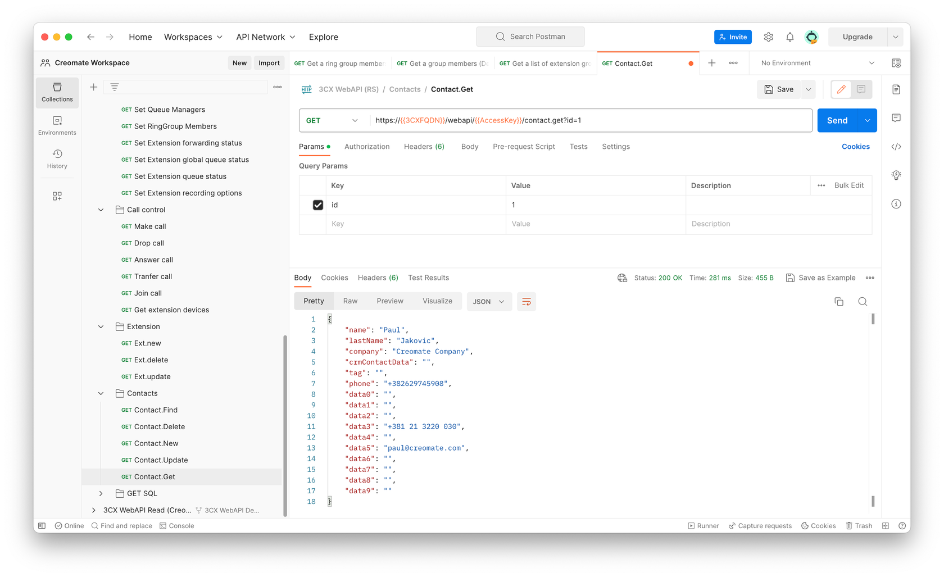The image size is (944, 577).
Task: Open the GET request method dropdown
Action: (x=333, y=120)
